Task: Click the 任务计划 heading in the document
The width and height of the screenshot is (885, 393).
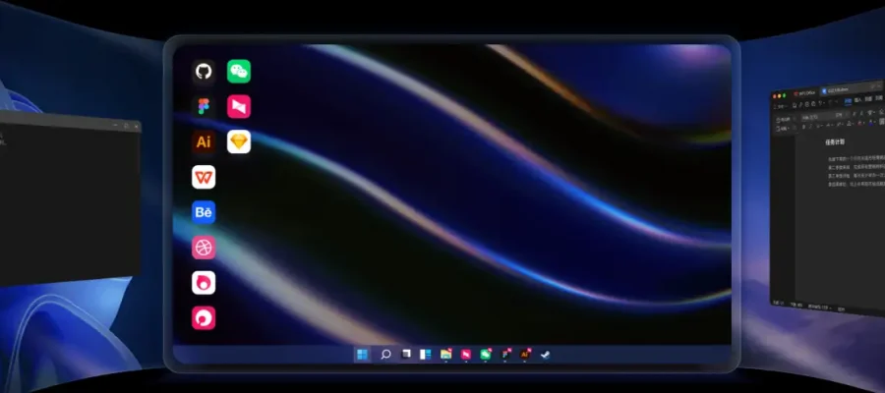Action: coord(835,142)
